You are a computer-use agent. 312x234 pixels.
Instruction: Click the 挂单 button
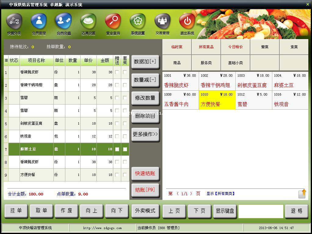16,211
